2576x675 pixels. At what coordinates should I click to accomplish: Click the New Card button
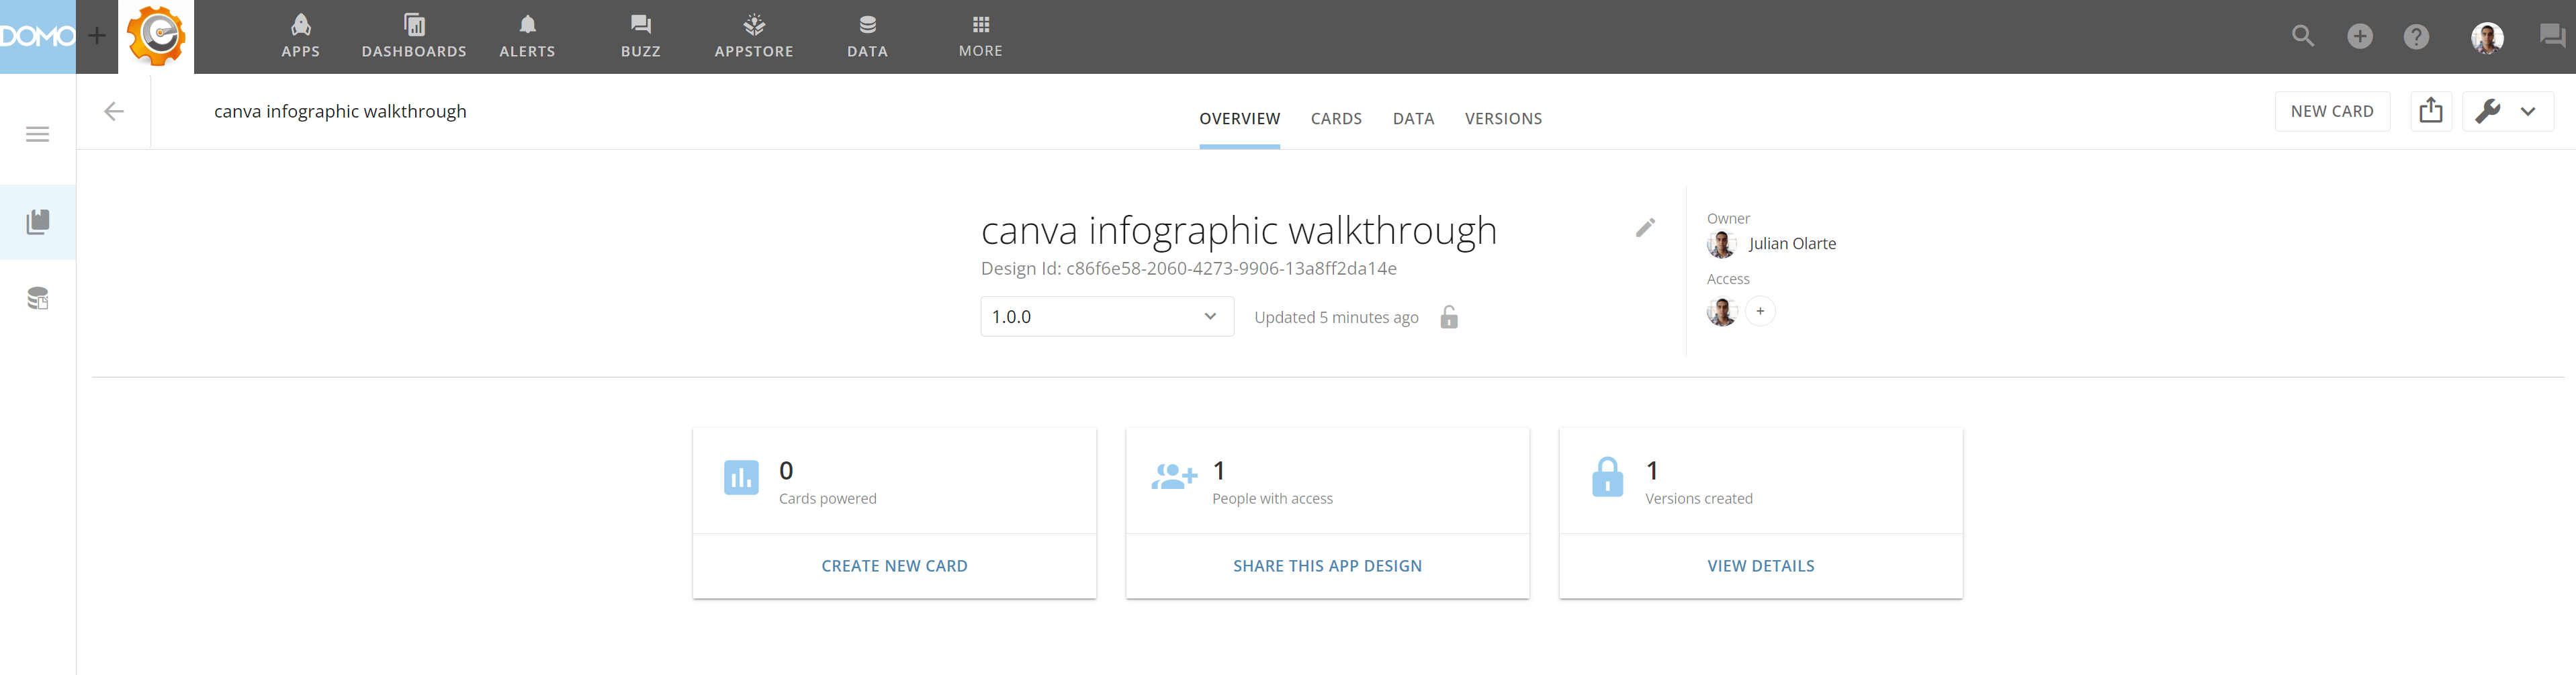2332,111
